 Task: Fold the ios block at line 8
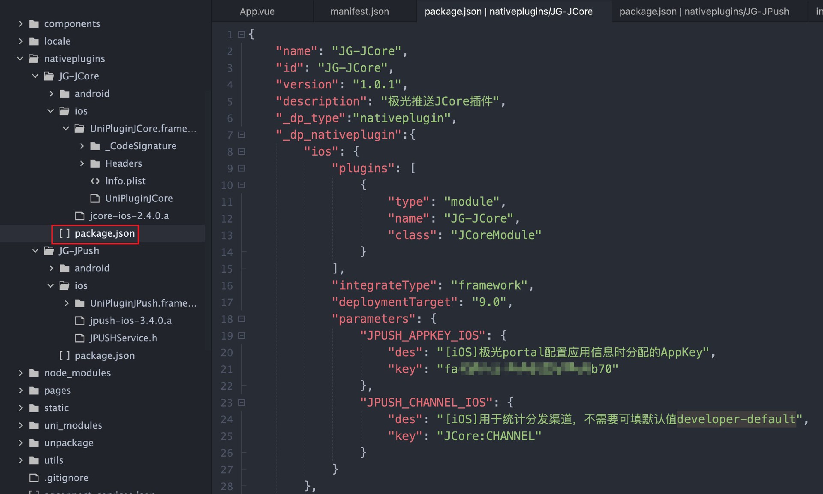(242, 151)
